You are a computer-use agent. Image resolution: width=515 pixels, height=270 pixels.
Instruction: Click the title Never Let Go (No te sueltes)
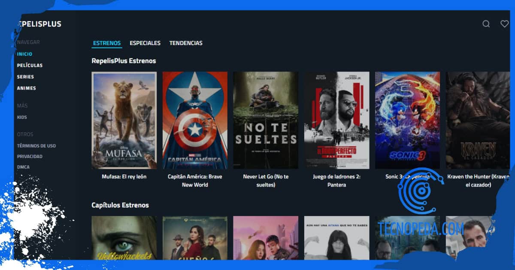point(266,180)
